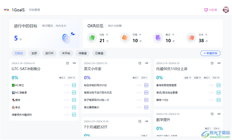
Task: Check in on 孩子每周写作训练一次 row
Action: click(146, 100)
